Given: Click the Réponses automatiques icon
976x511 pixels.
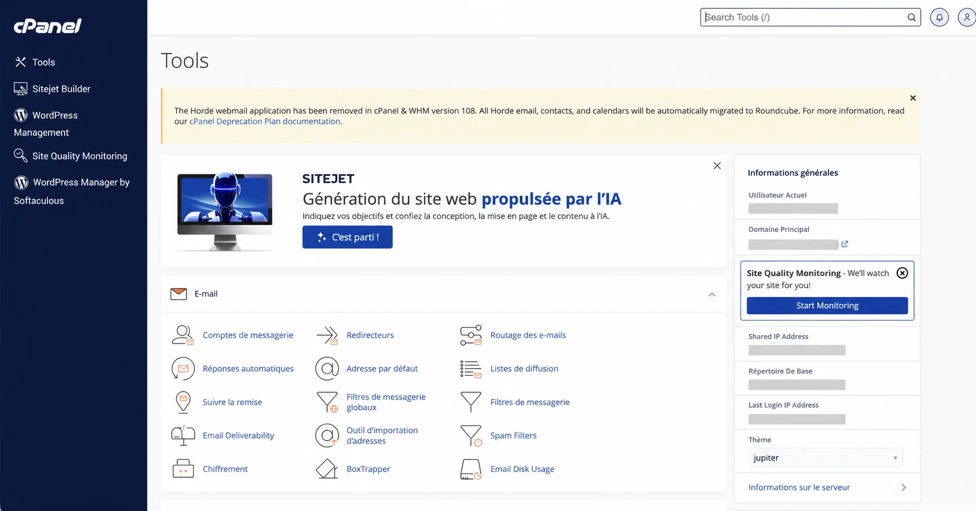Looking at the screenshot, I should [x=183, y=368].
